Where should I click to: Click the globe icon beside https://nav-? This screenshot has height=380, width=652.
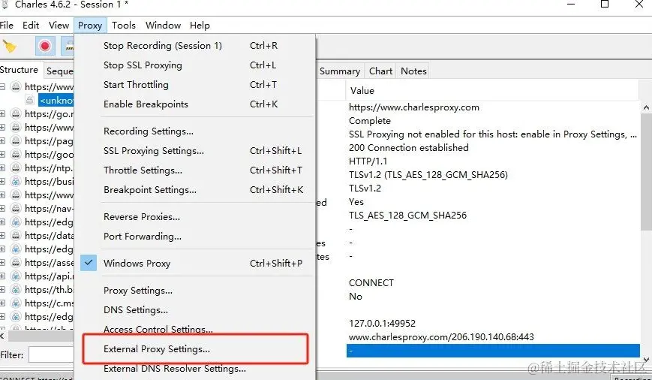pos(16,208)
